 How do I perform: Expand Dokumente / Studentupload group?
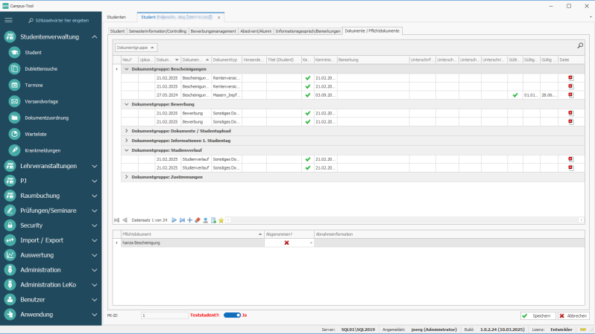(x=127, y=131)
